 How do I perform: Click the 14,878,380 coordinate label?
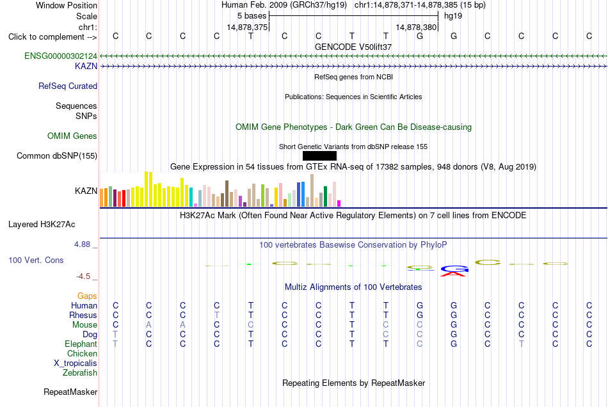pos(416,27)
